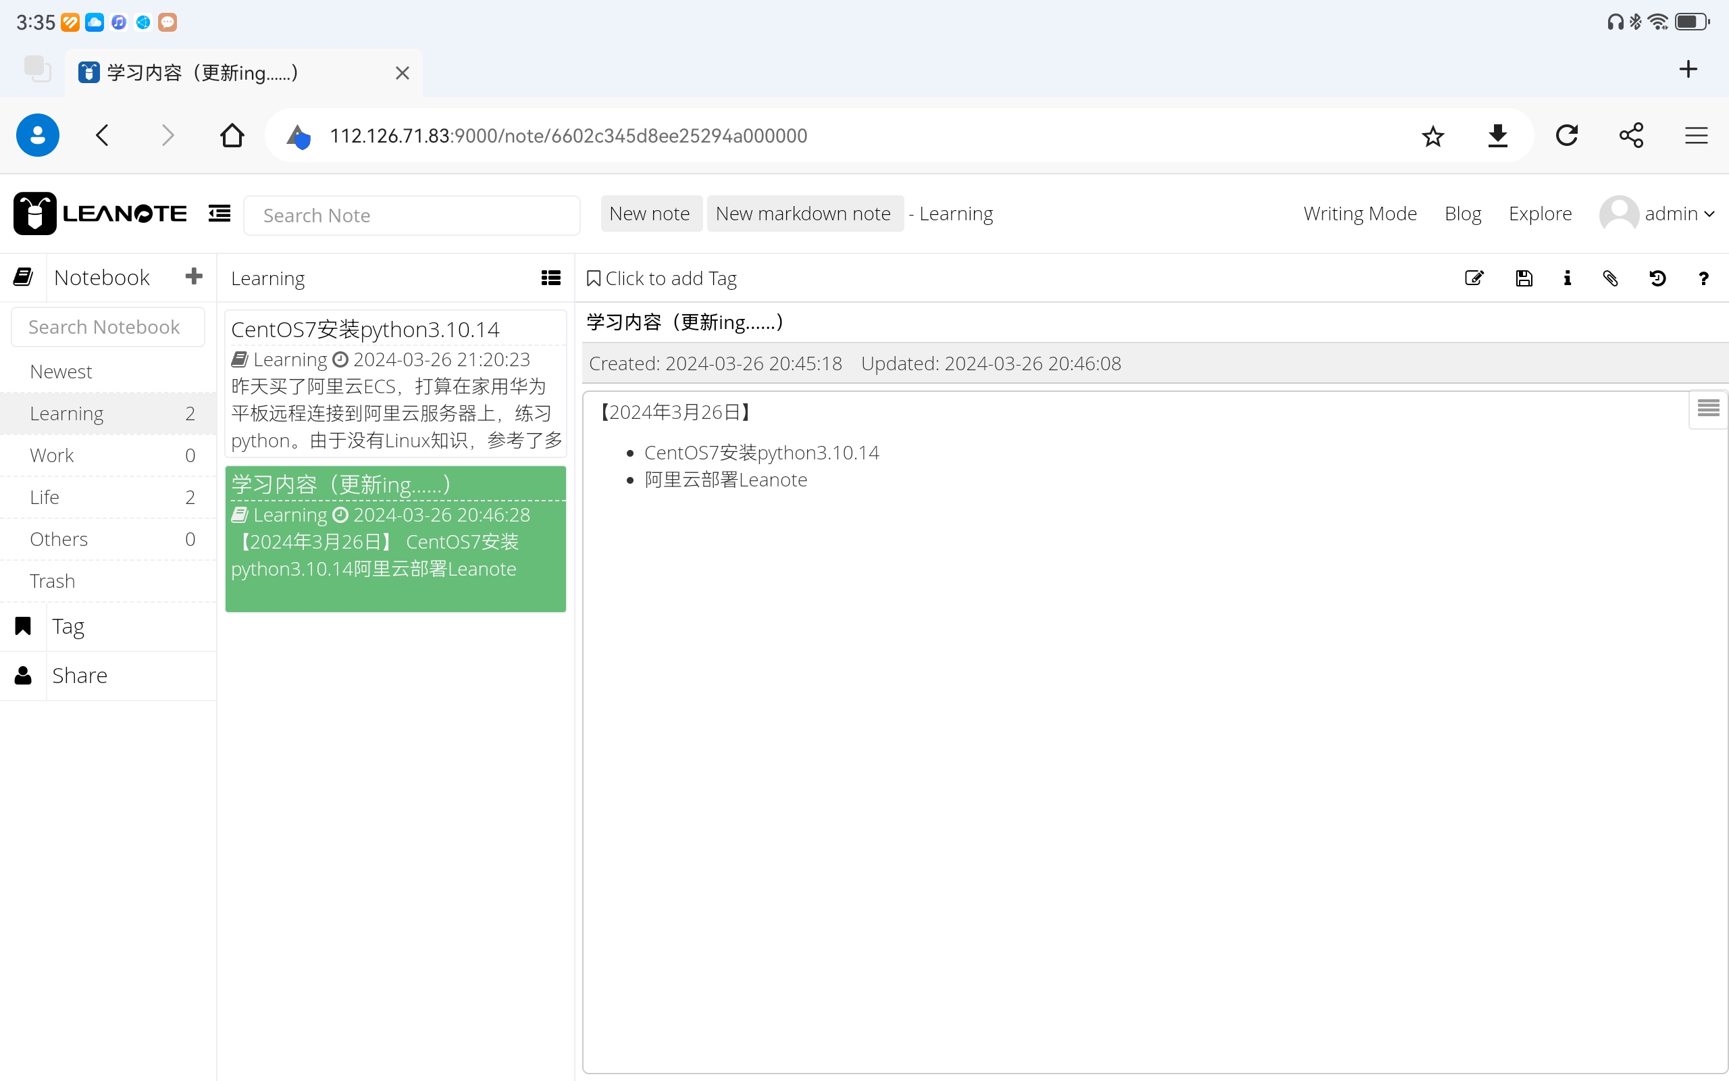
Task: Expand the Share section
Action: (x=79, y=676)
